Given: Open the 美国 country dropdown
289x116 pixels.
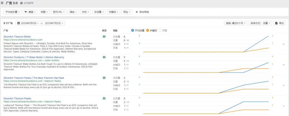Looking at the screenshot, I should [x=30, y=12].
